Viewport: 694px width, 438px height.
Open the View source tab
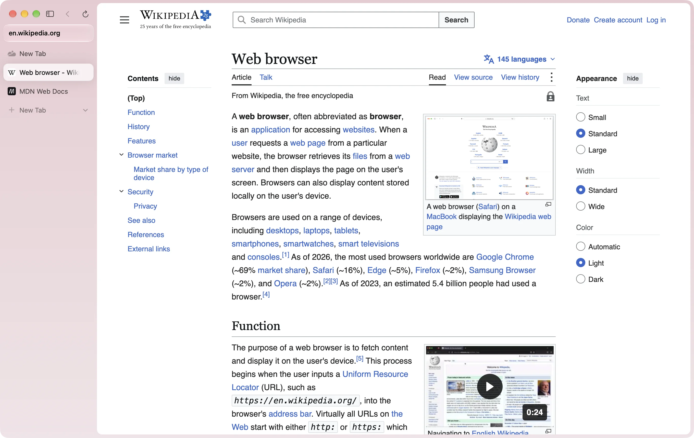(x=473, y=77)
